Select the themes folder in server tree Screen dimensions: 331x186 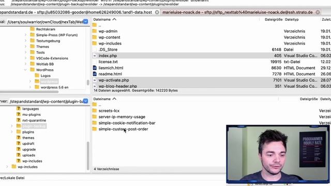(x=28, y=138)
